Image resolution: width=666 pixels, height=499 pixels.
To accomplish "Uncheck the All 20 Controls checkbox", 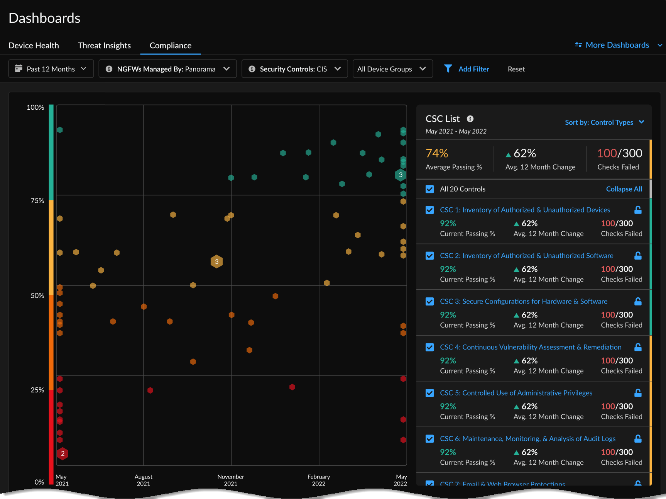I will (x=429, y=189).
